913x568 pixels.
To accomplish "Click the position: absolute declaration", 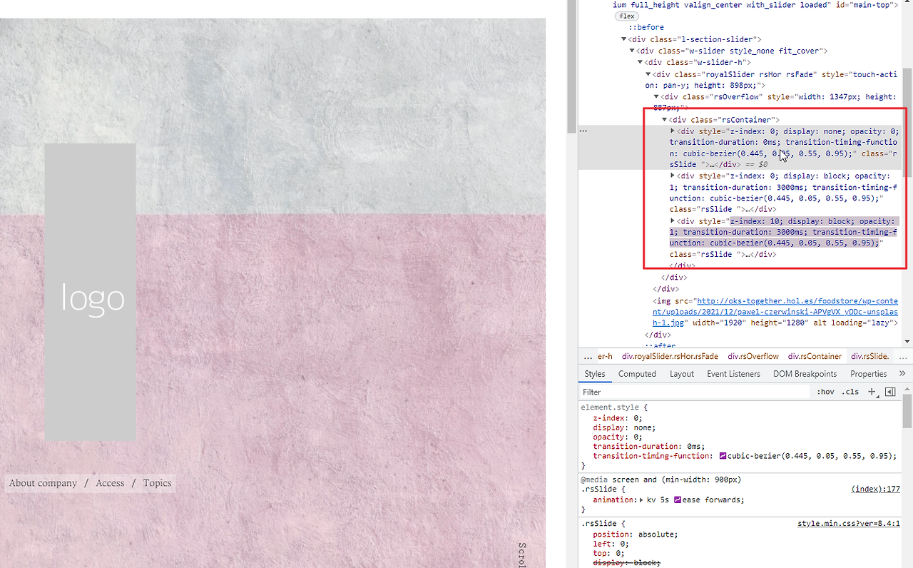I will pos(635,534).
